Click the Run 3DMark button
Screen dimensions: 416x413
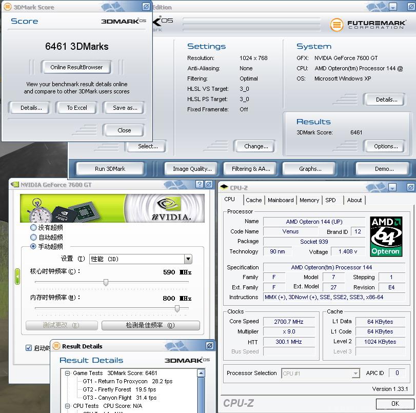click(110, 169)
